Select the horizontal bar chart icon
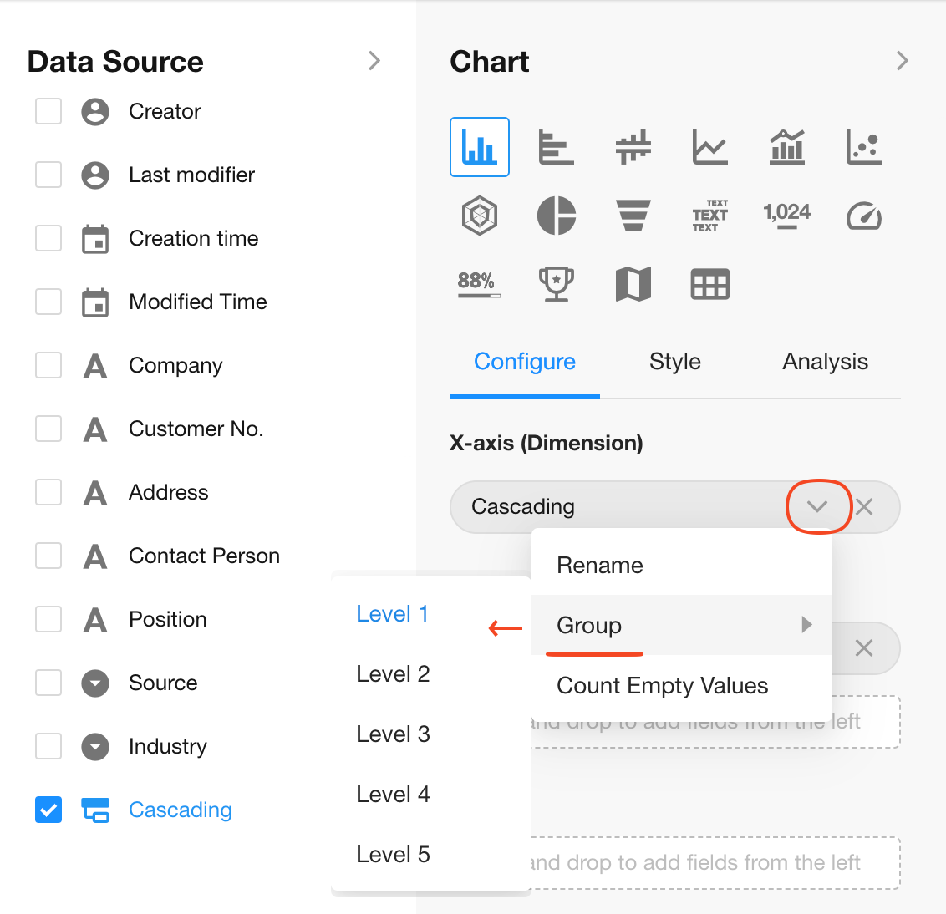Viewport: 946px width, 914px height. pos(556,147)
